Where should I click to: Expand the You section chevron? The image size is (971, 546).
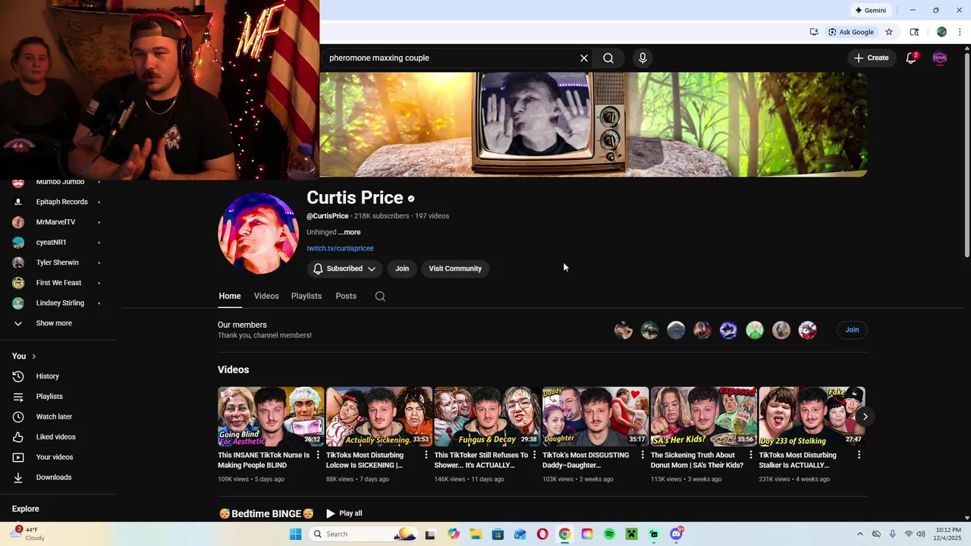pos(33,356)
